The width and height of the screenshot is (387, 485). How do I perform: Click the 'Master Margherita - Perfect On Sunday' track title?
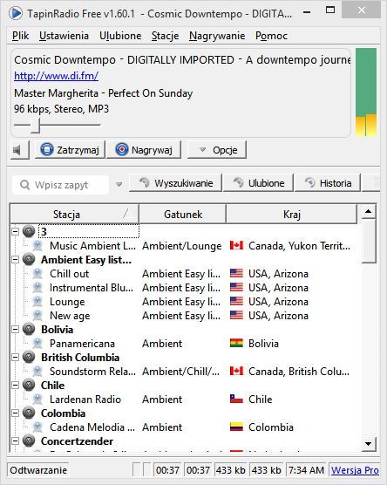[103, 93]
